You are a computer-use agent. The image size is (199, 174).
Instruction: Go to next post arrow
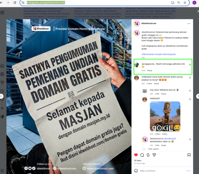click(198, 96)
